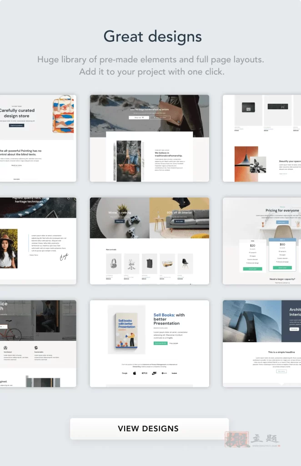Screen dimensions: 301x466
Task: Click the Apple logo in the book layout
Action: coord(135,373)
